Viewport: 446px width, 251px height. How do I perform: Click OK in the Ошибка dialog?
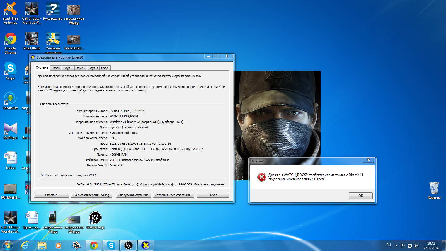(360, 196)
